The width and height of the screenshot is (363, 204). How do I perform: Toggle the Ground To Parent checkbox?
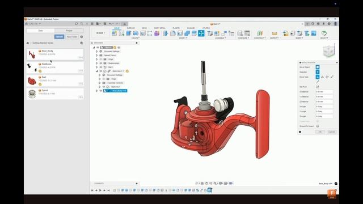point(318,126)
